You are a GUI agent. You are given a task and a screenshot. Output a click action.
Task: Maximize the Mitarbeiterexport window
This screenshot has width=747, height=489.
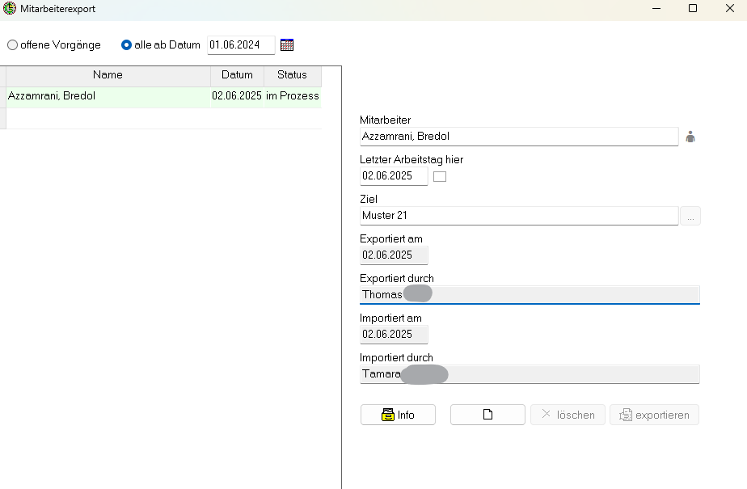coord(692,8)
